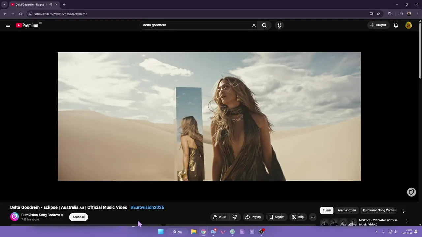The width and height of the screenshot is (422, 237).
Task: Open a new browser tab
Action: point(64,5)
